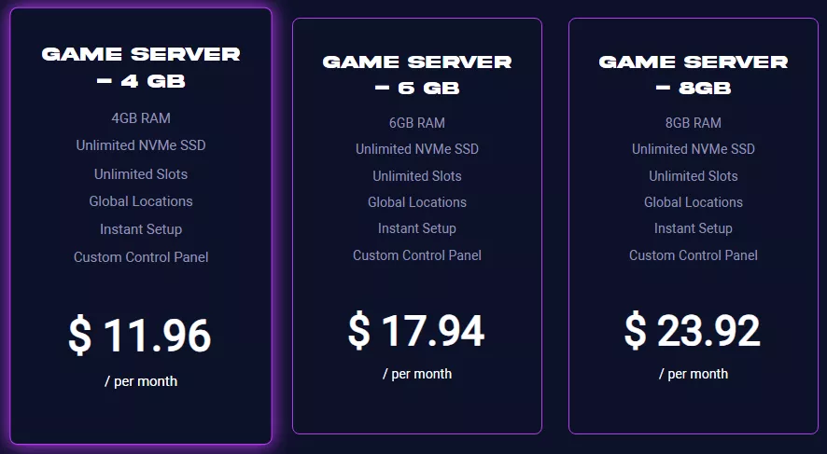
Task: Click Unlimited NVMe SSD in 8GB plan
Action: coord(694,149)
